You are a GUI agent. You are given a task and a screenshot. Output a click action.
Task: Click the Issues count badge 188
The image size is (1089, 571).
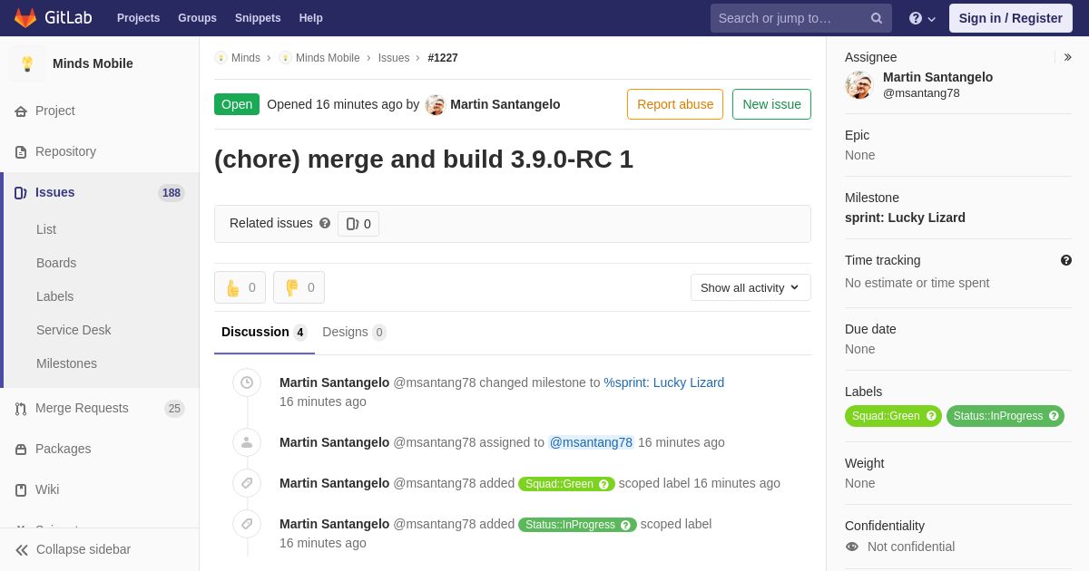172,193
